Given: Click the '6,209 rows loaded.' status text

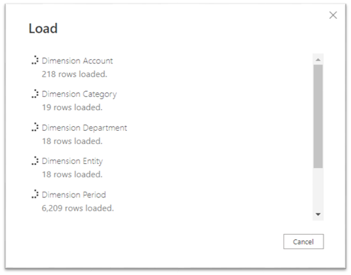Looking at the screenshot, I should click(x=77, y=208).
